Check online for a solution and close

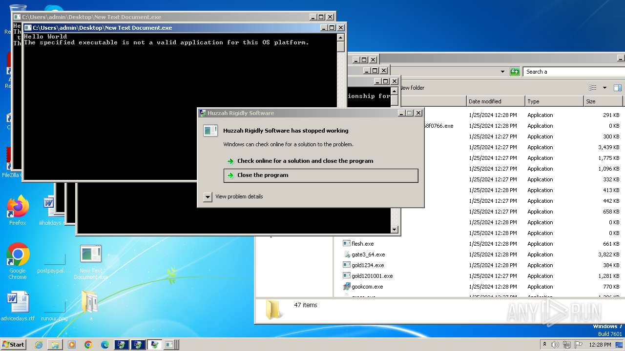pos(305,161)
